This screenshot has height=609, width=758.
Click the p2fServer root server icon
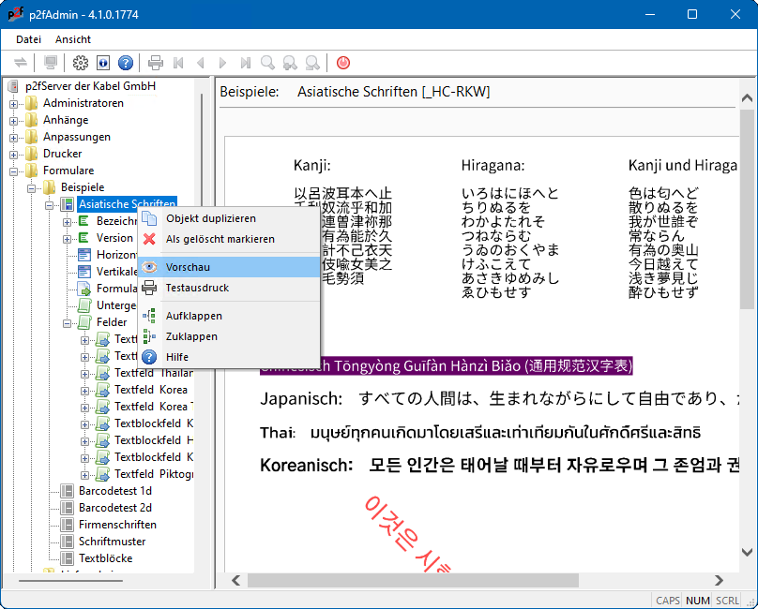point(13,86)
